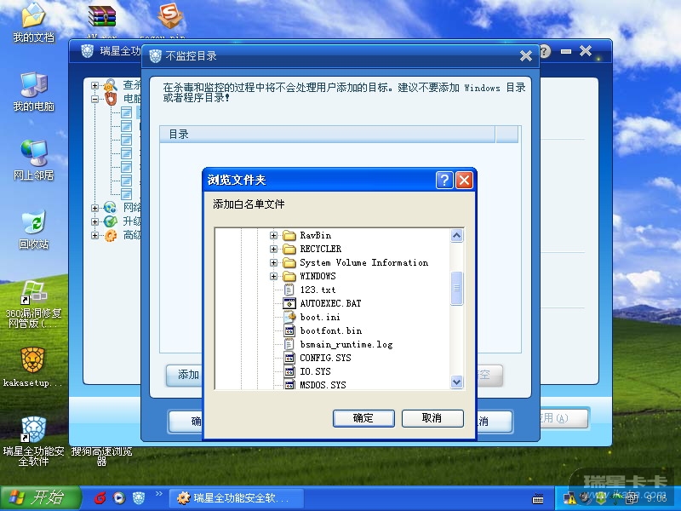The image size is (681, 511).
Task: Expand 查杀 node in Rising settings tree
Action: [x=94, y=86]
